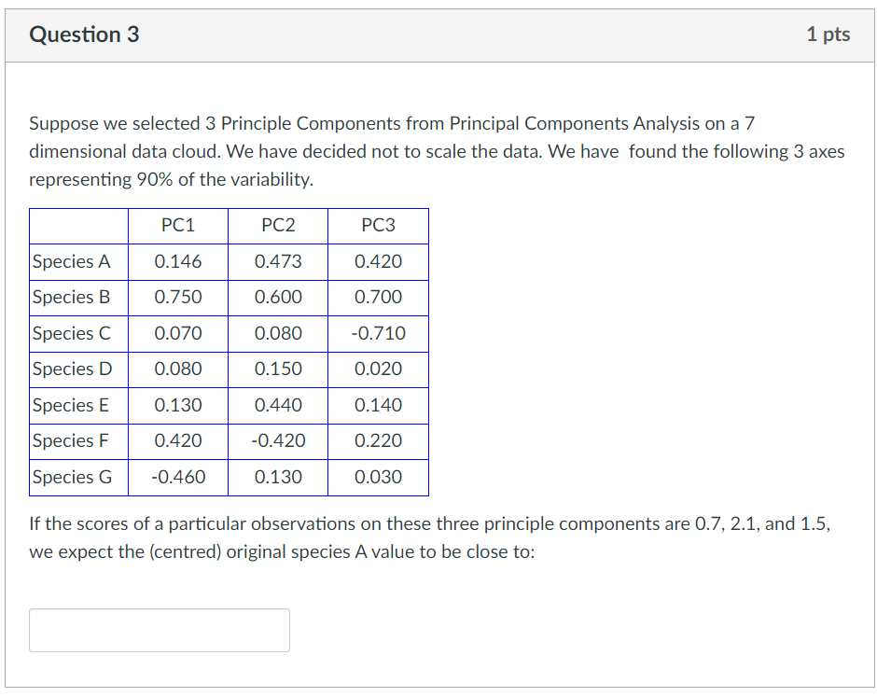
Task: Select the PC2 column header
Action: point(278,225)
